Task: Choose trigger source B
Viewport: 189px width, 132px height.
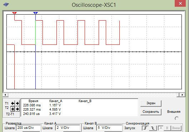Action: [167, 128]
